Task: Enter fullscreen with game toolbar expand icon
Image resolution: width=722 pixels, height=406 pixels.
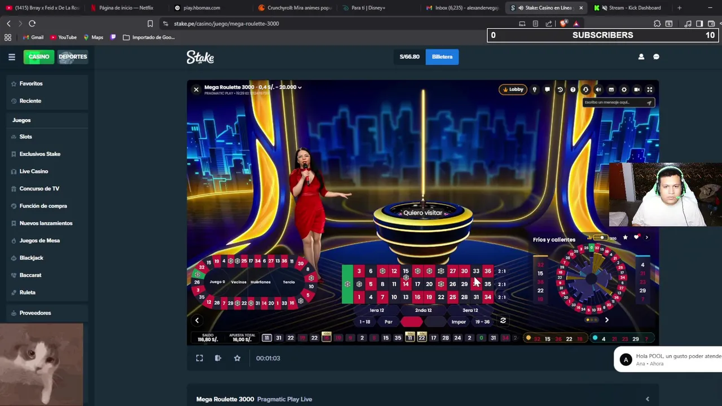Action: tap(649, 90)
